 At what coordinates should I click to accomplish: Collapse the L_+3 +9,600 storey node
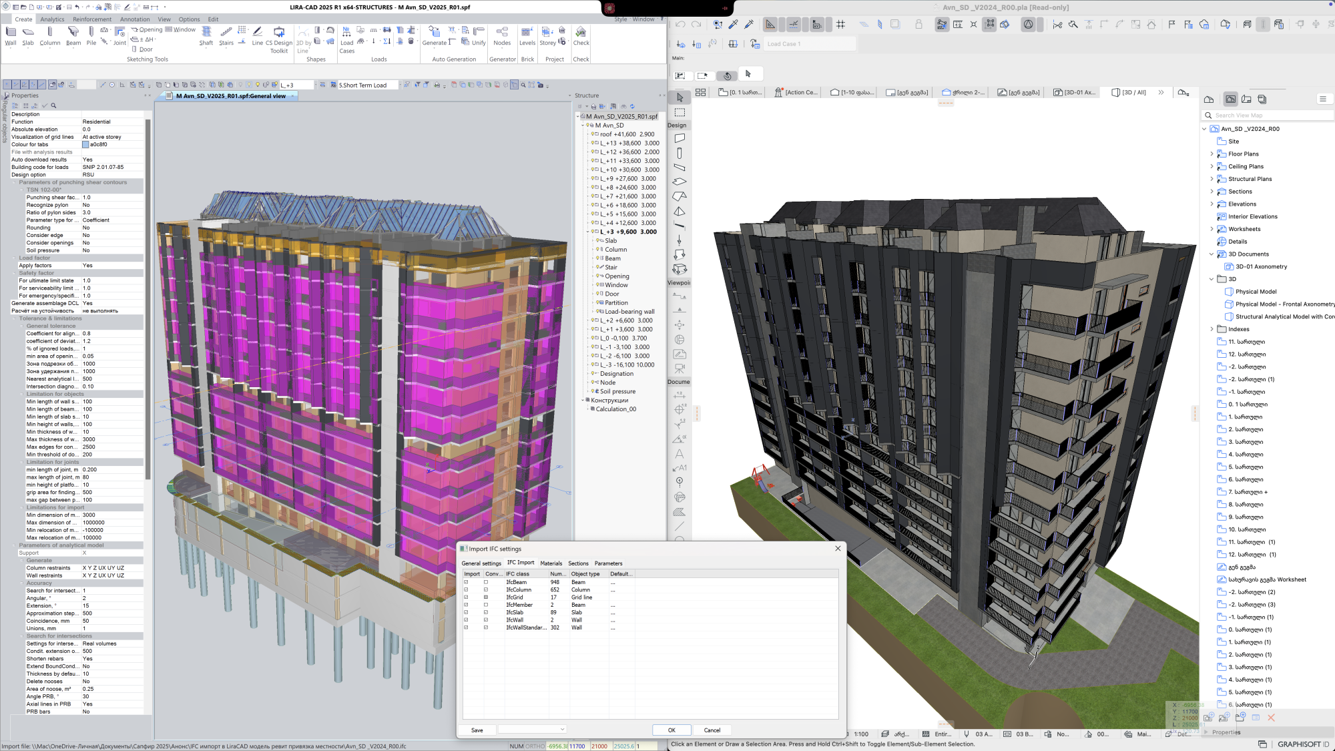point(588,232)
